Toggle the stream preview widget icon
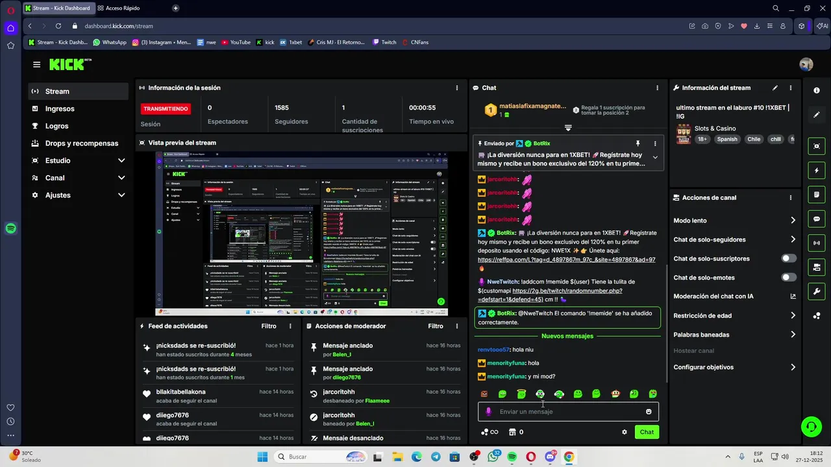 pyautogui.click(x=817, y=147)
